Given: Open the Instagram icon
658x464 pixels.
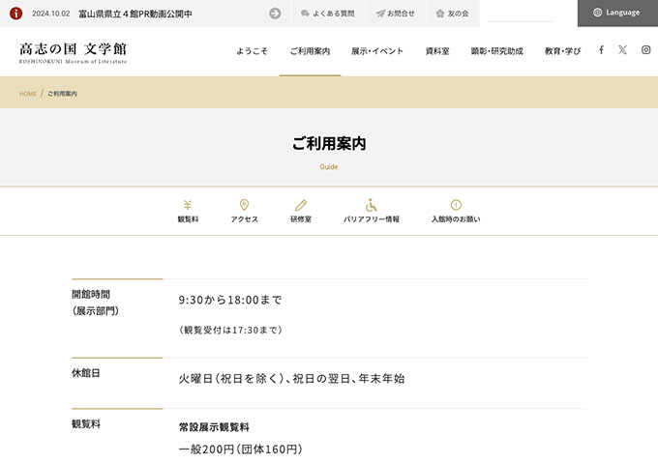Looking at the screenshot, I should click(x=645, y=50).
